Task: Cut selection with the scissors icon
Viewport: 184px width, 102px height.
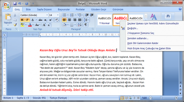Action: click(x=15, y=15)
